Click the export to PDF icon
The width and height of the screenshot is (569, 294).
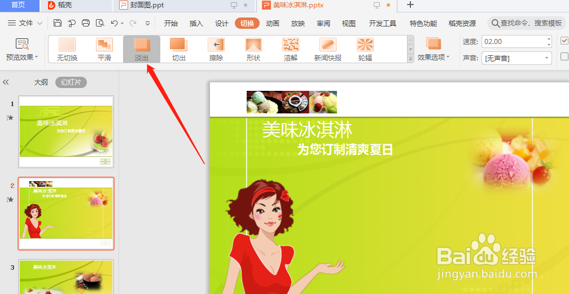click(x=72, y=23)
